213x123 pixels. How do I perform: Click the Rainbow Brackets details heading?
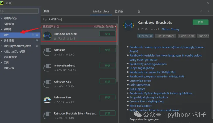155,23
